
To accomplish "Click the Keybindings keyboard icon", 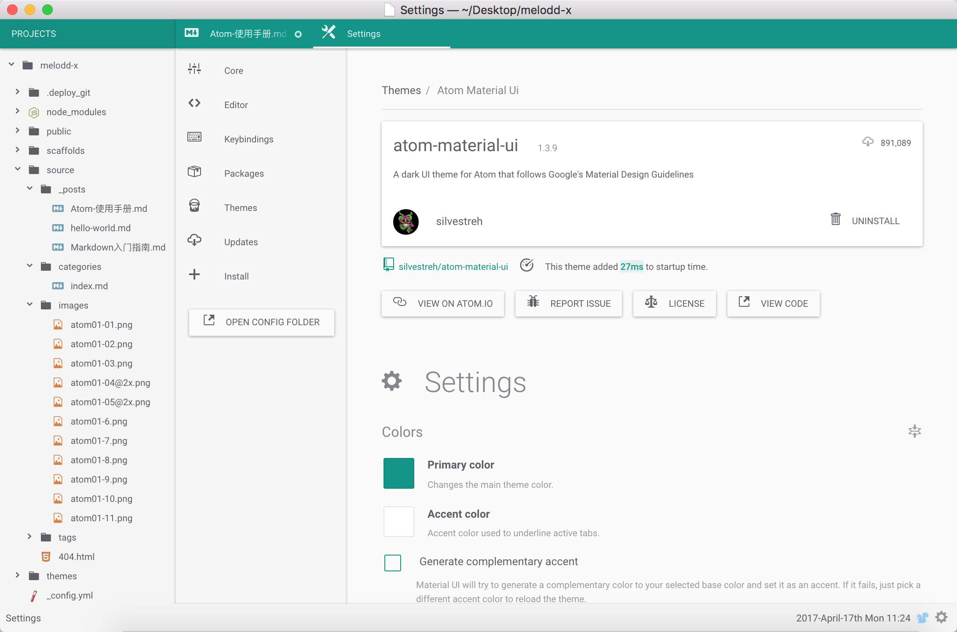I will click(x=194, y=137).
